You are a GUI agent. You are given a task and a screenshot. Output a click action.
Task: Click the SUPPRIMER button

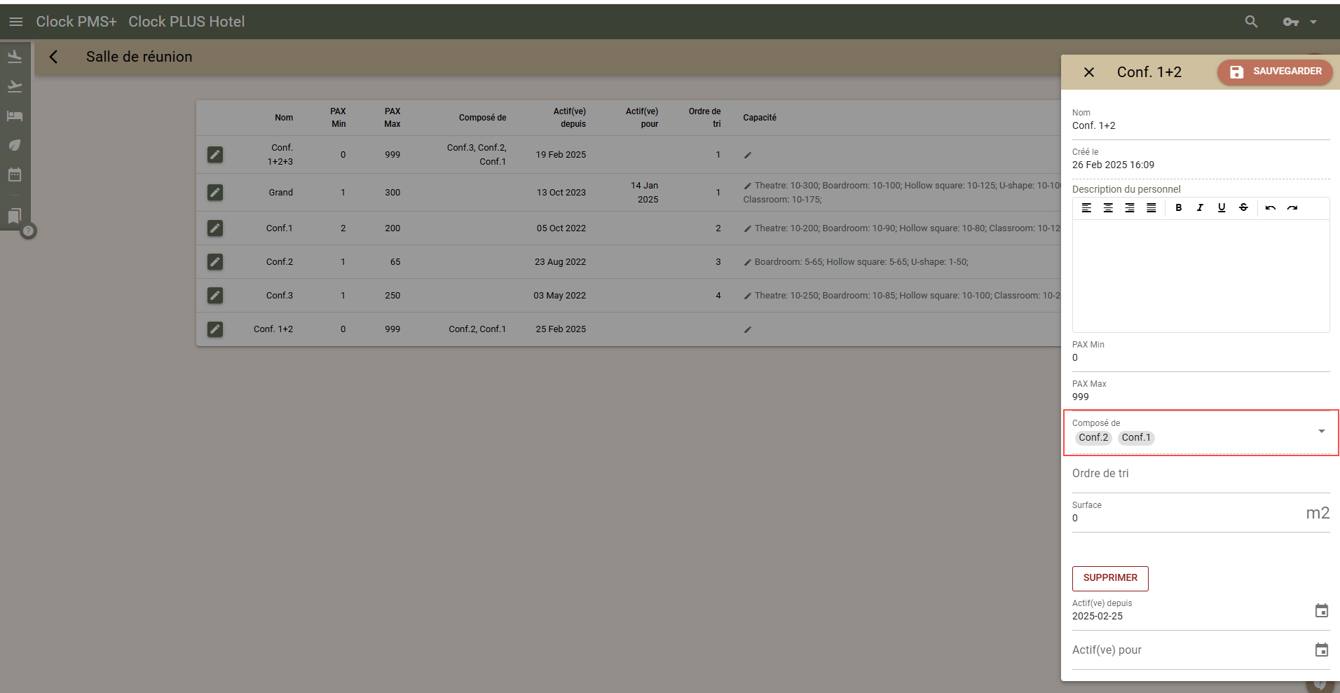(x=1110, y=578)
